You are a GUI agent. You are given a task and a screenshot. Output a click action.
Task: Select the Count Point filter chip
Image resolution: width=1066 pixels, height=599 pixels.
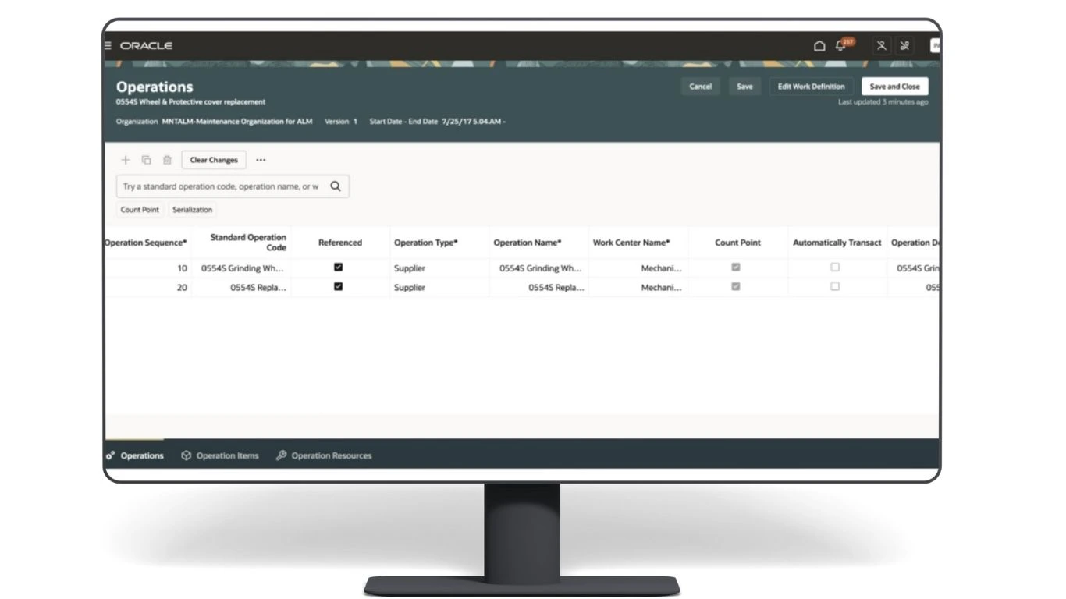140,210
